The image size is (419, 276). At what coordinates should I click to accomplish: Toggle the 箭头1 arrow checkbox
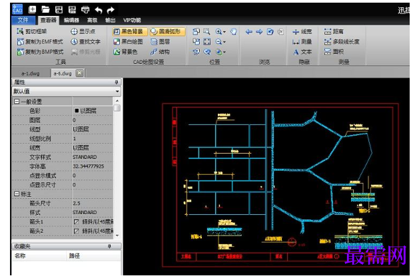(76, 222)
